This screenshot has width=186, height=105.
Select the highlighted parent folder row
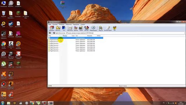(x=76, y=38)
